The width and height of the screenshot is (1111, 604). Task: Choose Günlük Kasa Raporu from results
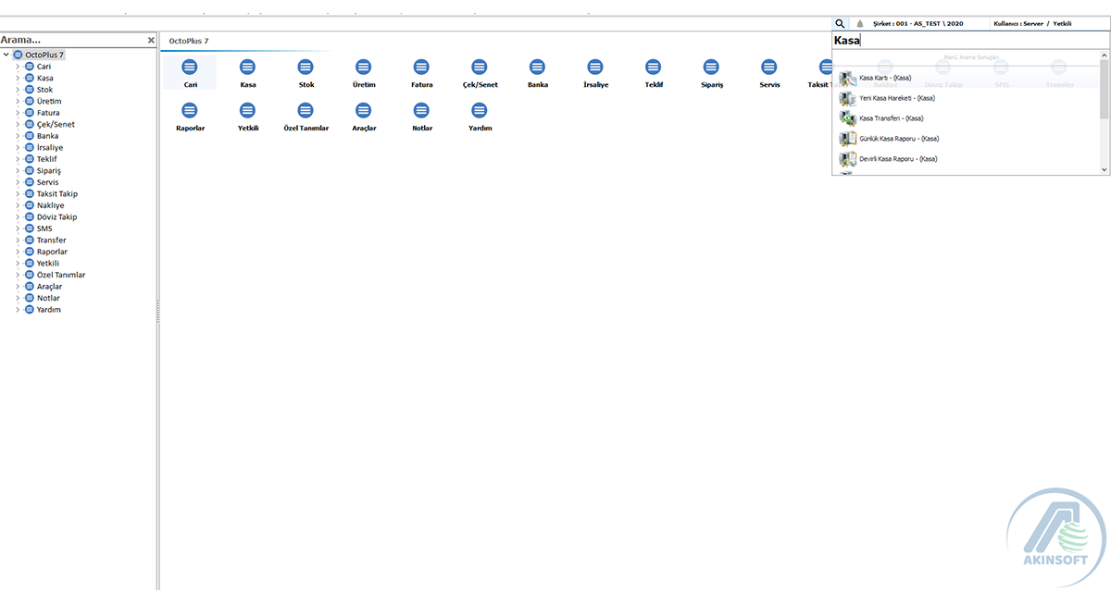click(898, 139)
